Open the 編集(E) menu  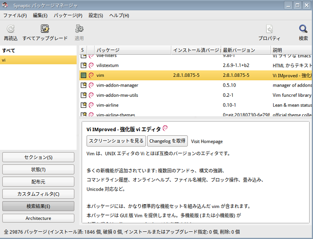pyautogui.click(x=40, y=15)
